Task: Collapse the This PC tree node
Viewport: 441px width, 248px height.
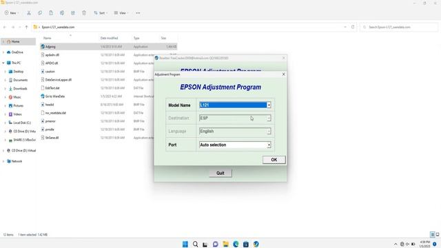Action: click(3, 63)
